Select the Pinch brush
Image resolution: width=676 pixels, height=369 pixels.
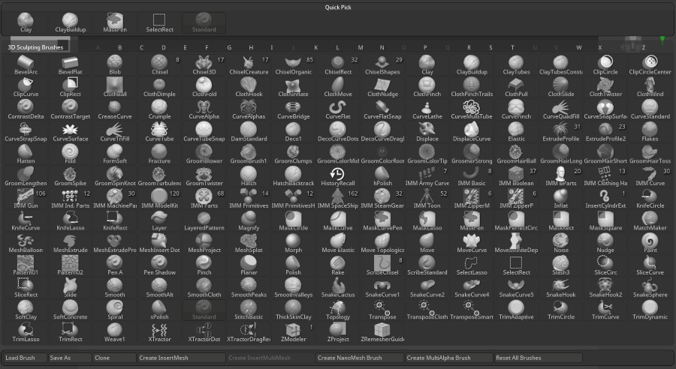point(204,265)
